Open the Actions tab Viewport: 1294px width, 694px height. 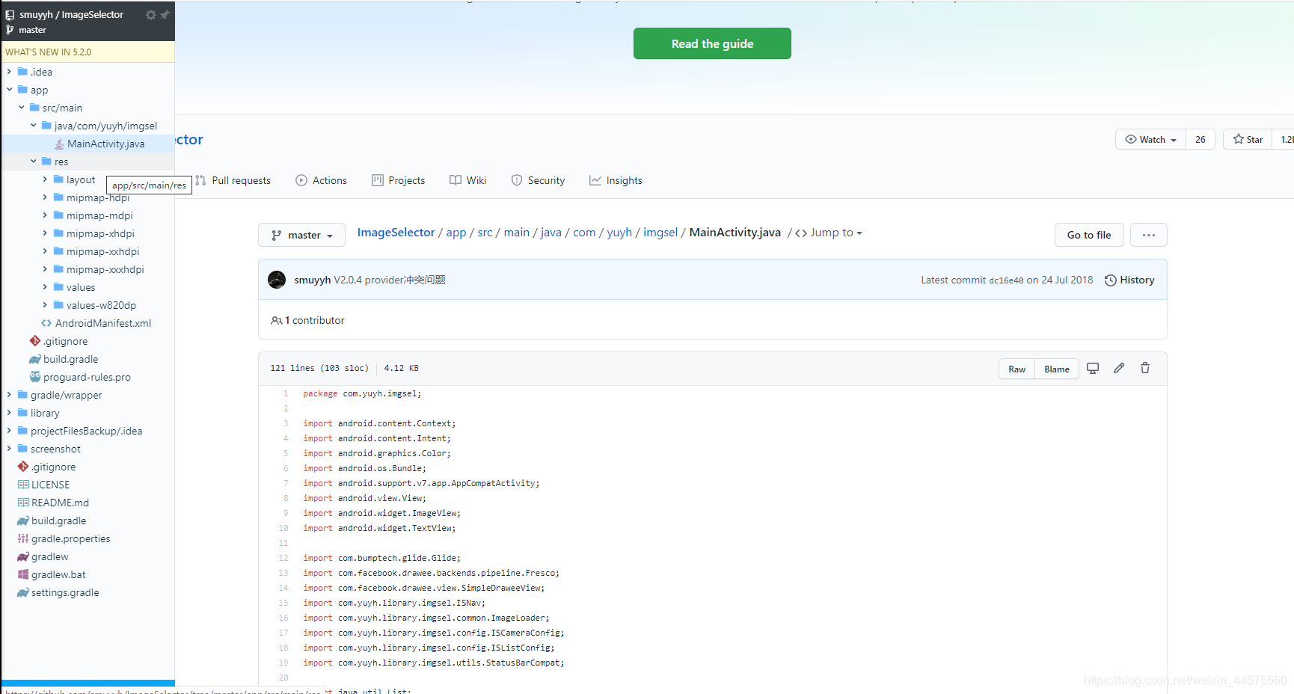point(321,180)
